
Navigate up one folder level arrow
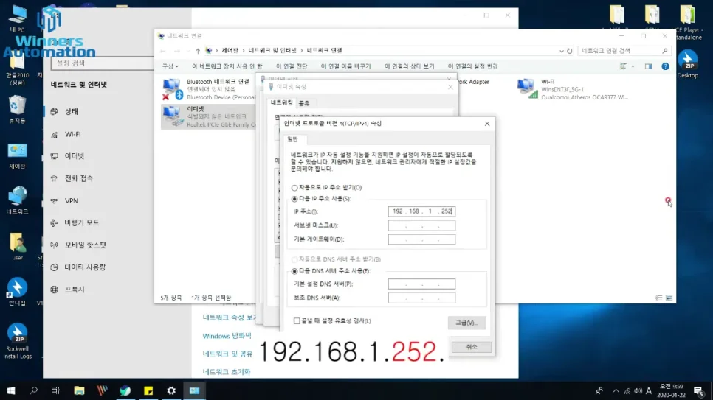point(197,51)
